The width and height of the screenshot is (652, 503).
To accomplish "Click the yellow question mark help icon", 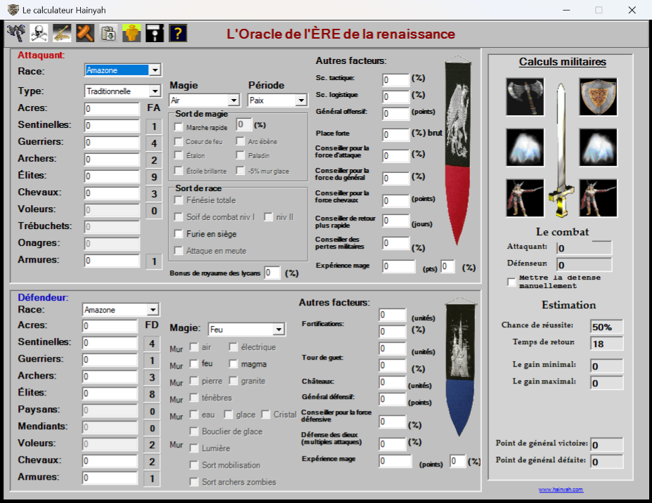I will [x=178, y=33].
